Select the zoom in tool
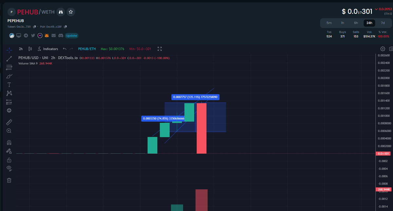 click(9, 131)
